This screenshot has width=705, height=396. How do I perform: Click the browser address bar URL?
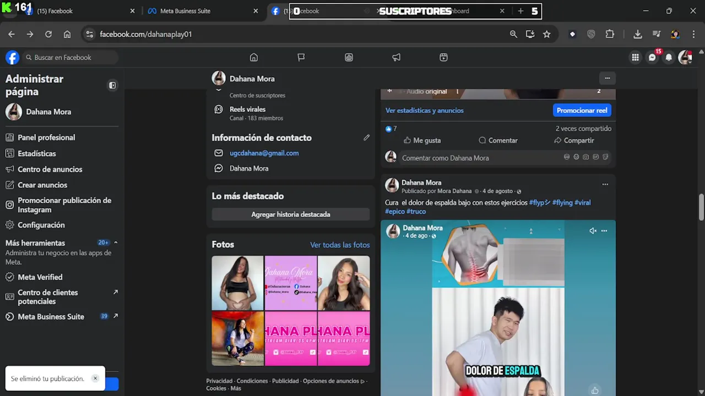click(146, 34)
